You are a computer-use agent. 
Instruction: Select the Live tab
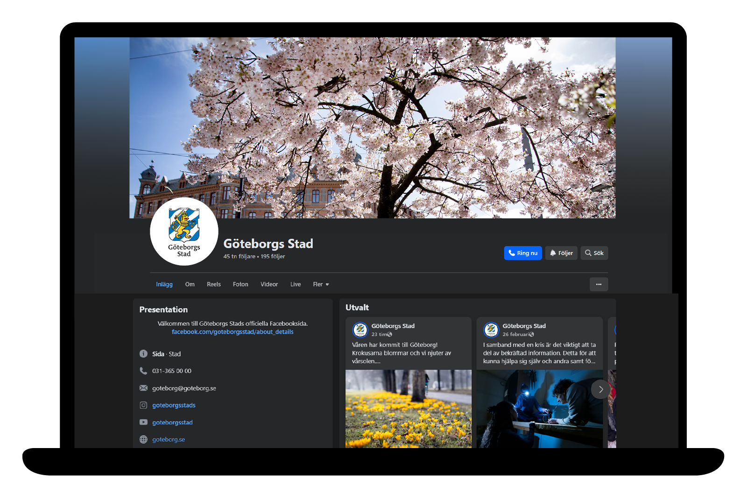[x=296, y=284]
